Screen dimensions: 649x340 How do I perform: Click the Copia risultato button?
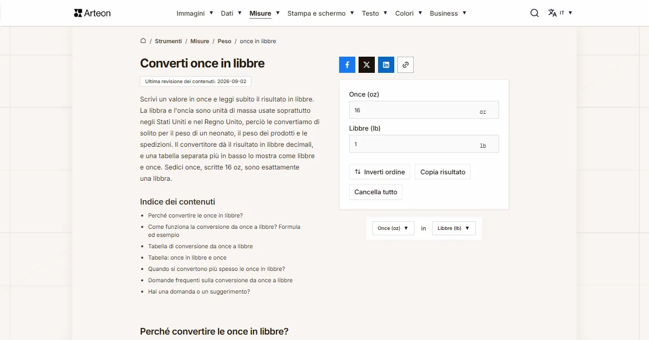(x=443, y=172)
